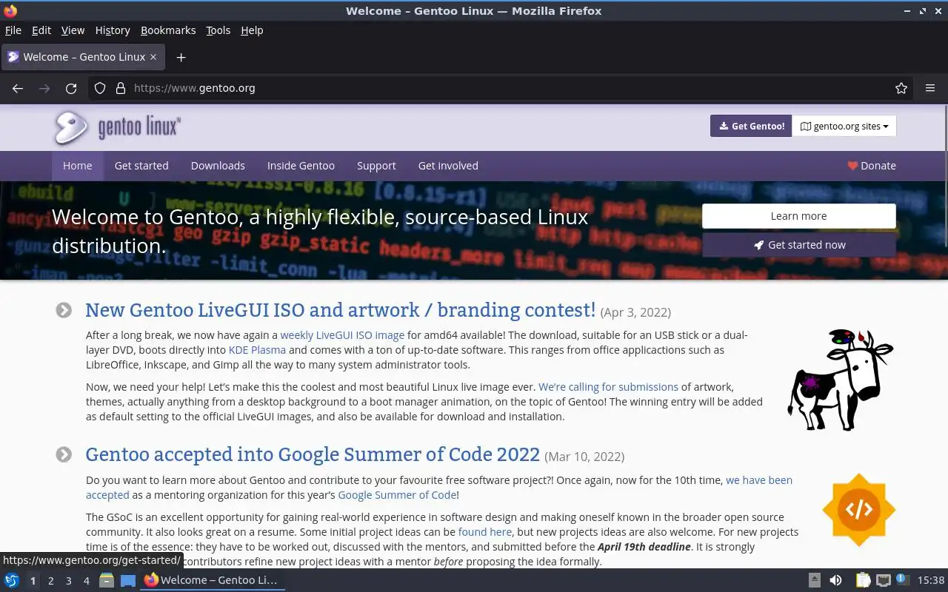Follow the KDE Plasma link

click(x=257, y=350)
